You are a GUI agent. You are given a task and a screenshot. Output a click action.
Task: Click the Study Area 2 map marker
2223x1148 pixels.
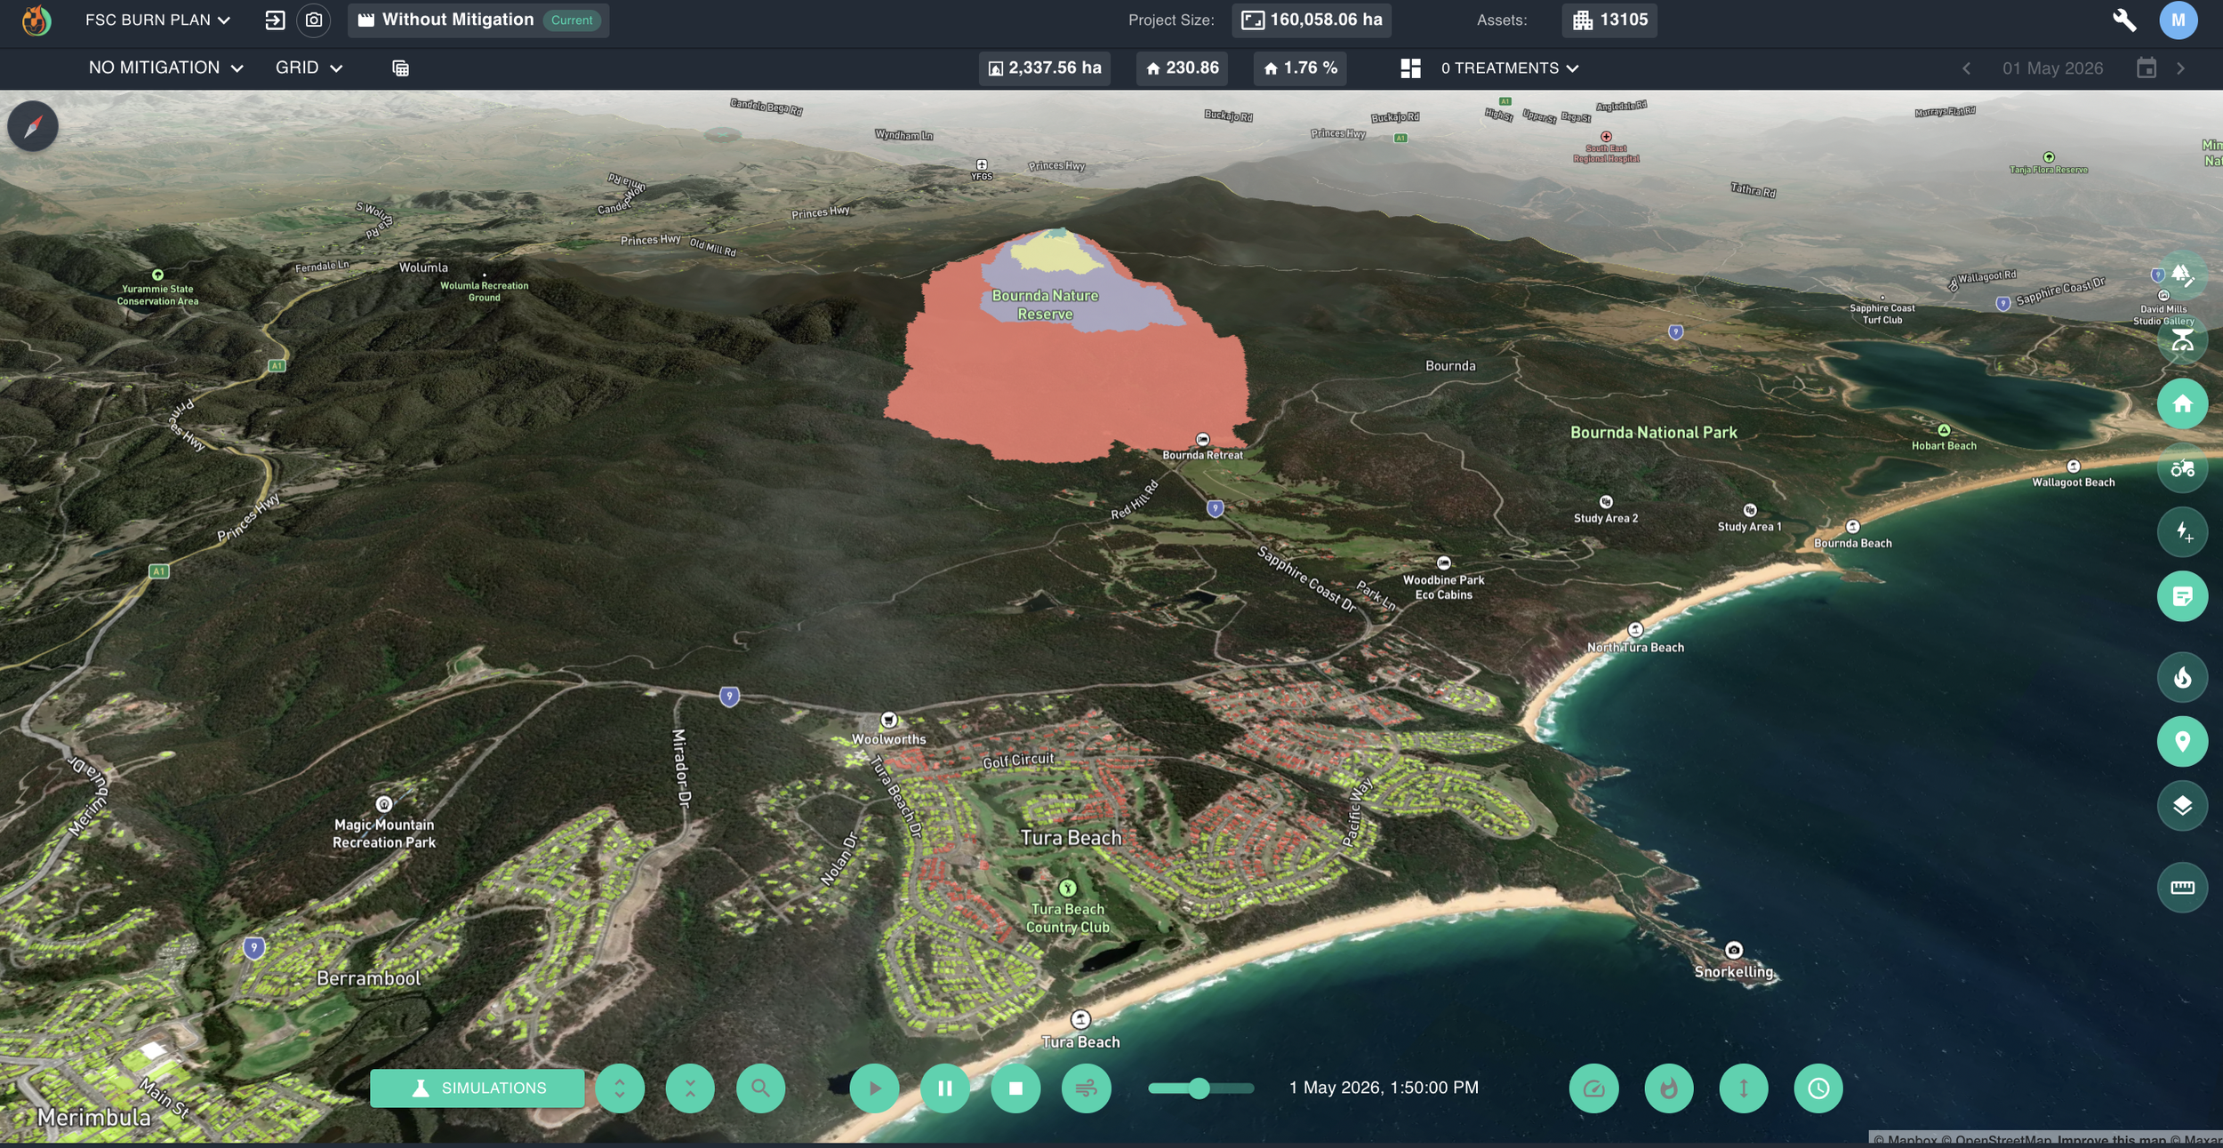[x=1606, y=502]
